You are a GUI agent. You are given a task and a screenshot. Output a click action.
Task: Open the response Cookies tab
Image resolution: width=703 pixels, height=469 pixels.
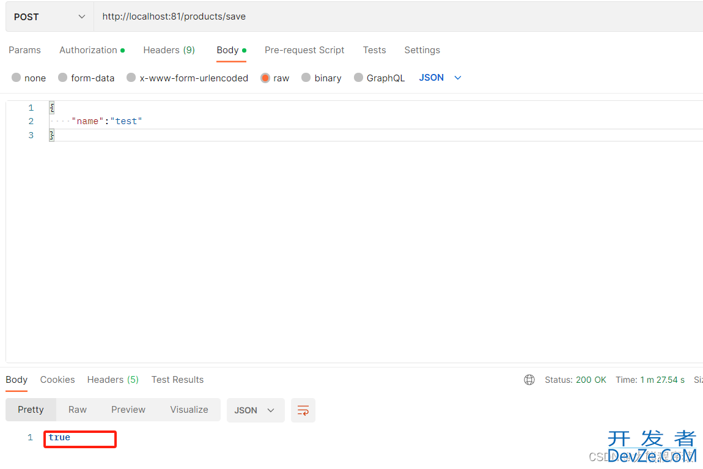point(57,380)
